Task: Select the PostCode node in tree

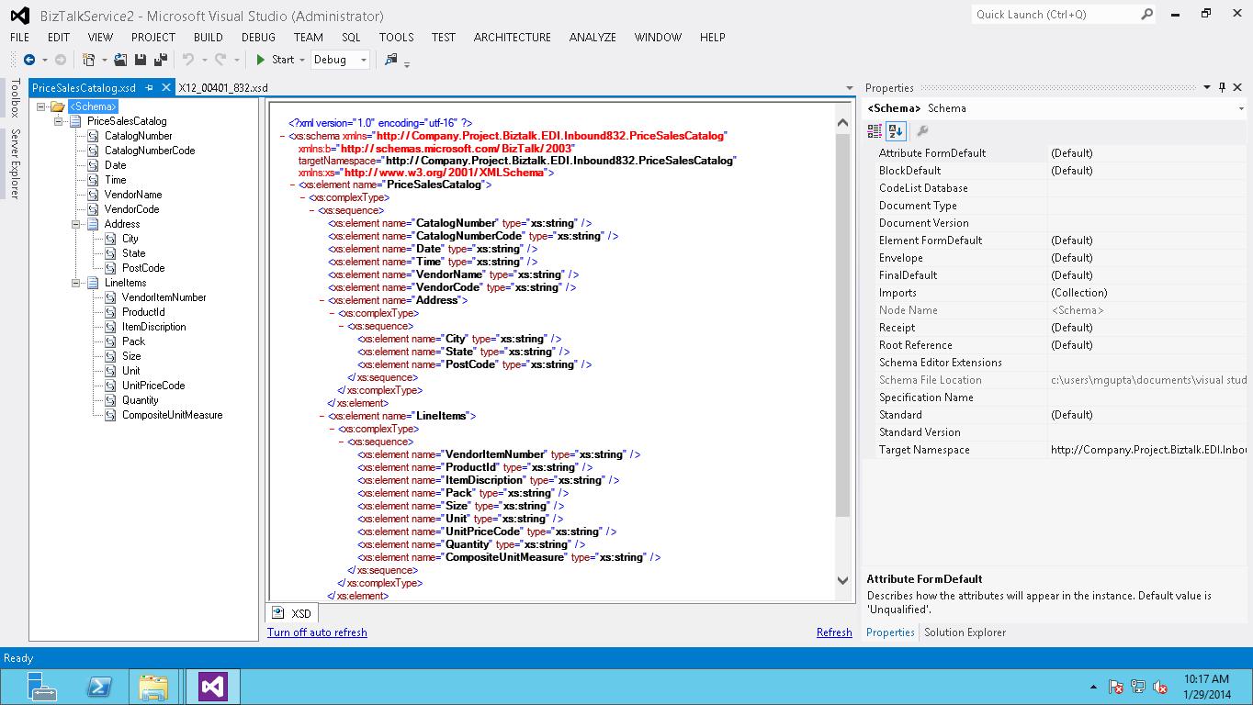Action: (143, 268)
